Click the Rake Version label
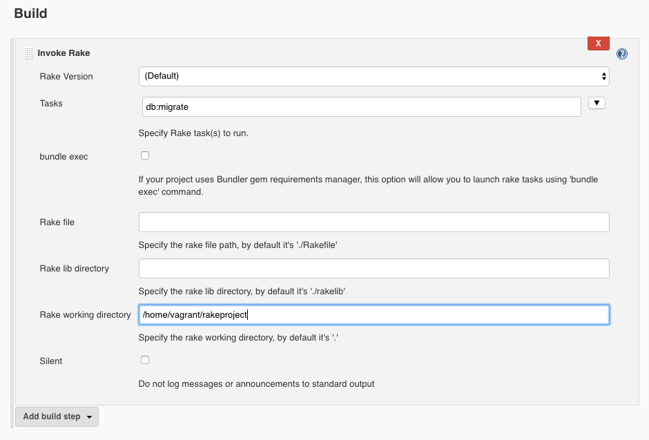This screenshot has width=649, height=440. coord(66,77)
